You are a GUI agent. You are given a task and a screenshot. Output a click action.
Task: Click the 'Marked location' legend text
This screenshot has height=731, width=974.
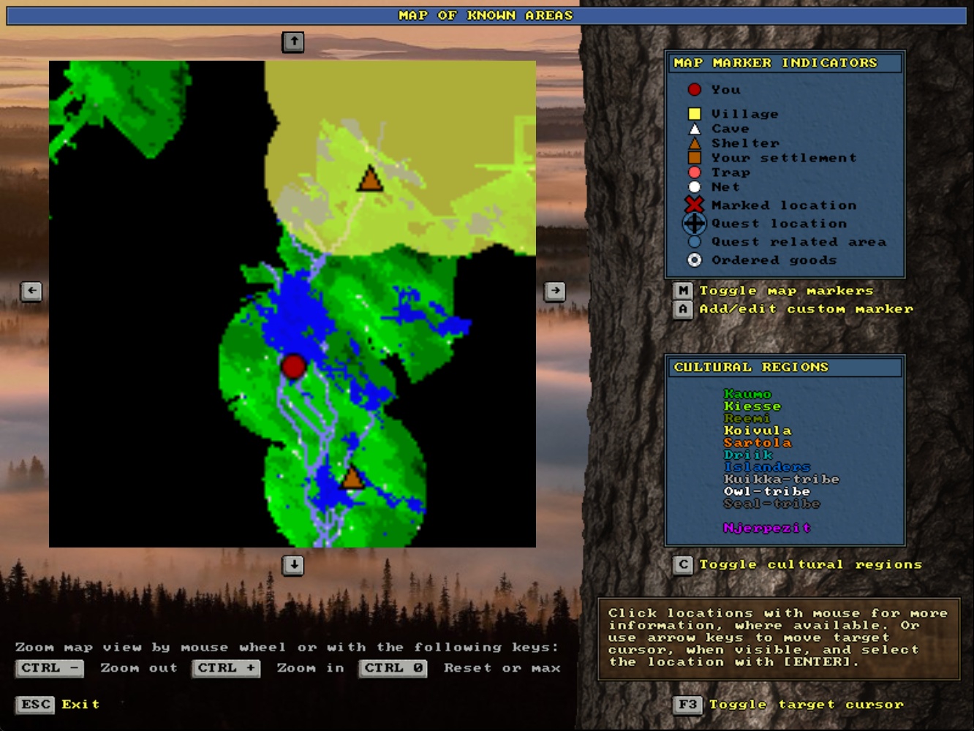point(784,205)
